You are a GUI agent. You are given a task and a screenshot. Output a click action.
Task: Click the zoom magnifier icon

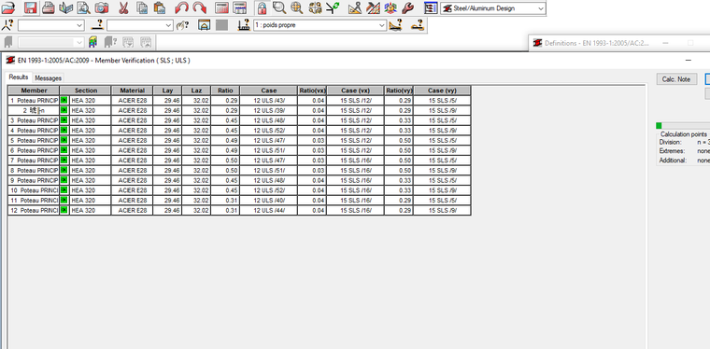(x=279, y=7)
